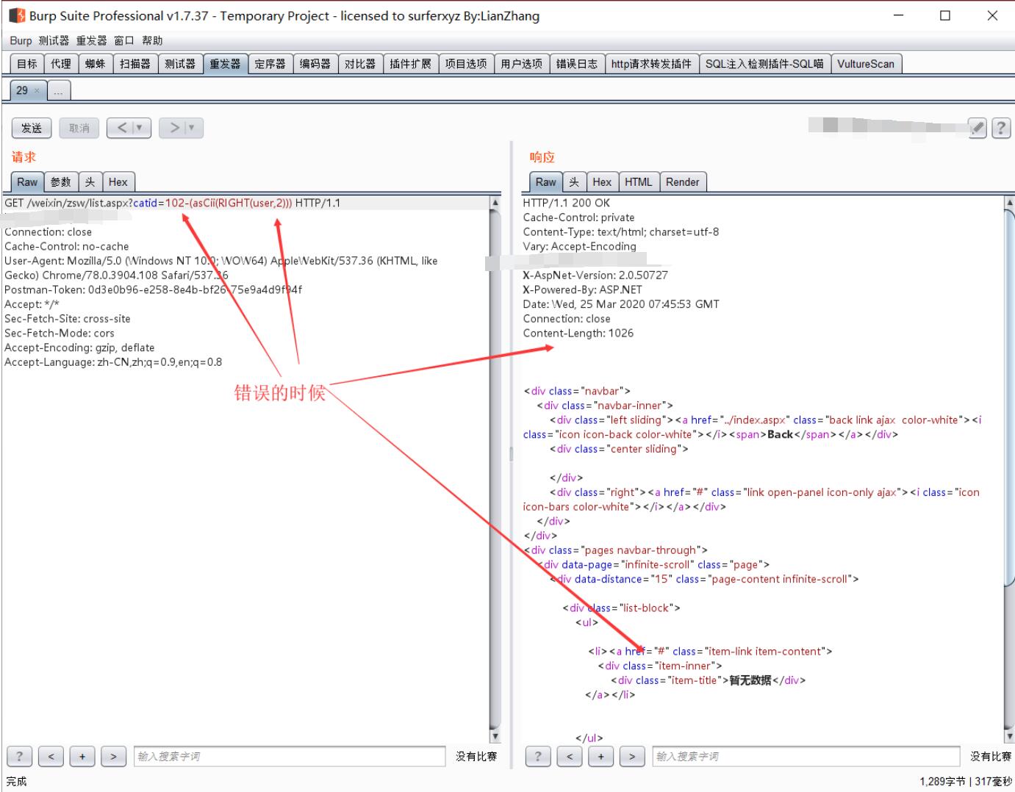Open the SQL注入检测插件 tab
Viewport: 1015px width, 792px height.
point(764,64)
